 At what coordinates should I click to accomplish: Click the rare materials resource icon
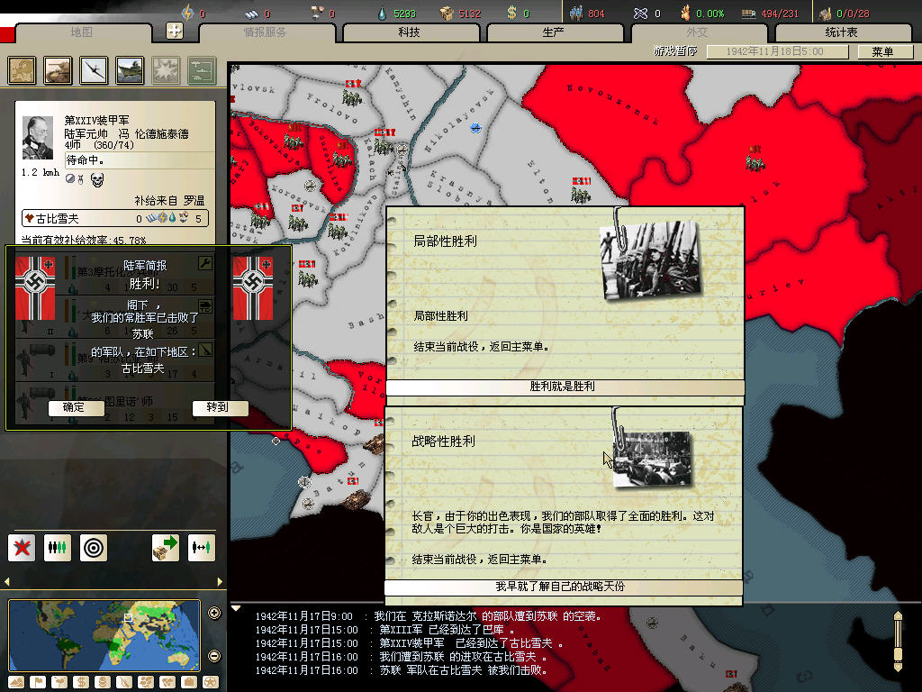pos(317,13)
